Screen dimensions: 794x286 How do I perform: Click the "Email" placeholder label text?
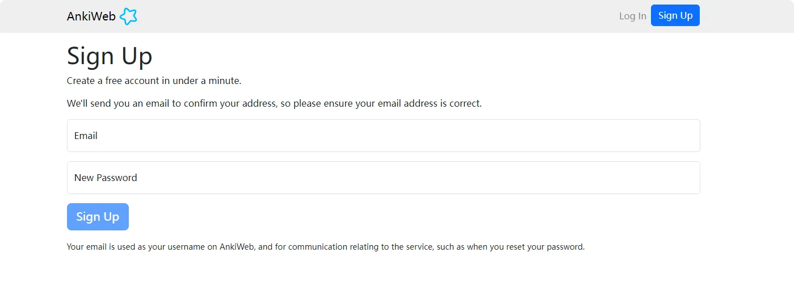tap(86, 136)
